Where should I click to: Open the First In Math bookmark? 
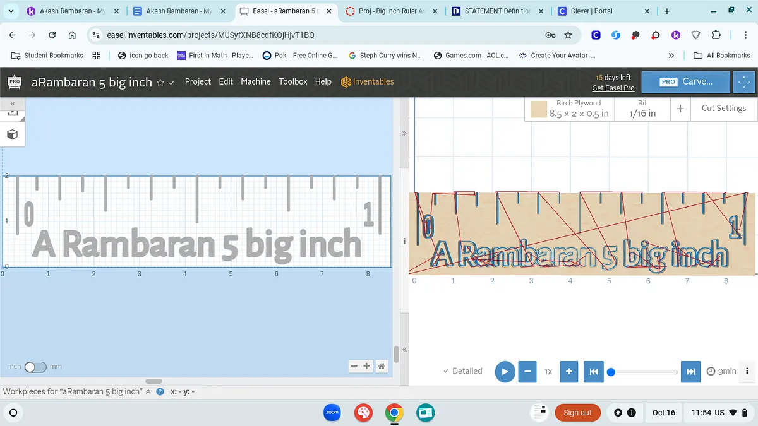pos(215,56)
